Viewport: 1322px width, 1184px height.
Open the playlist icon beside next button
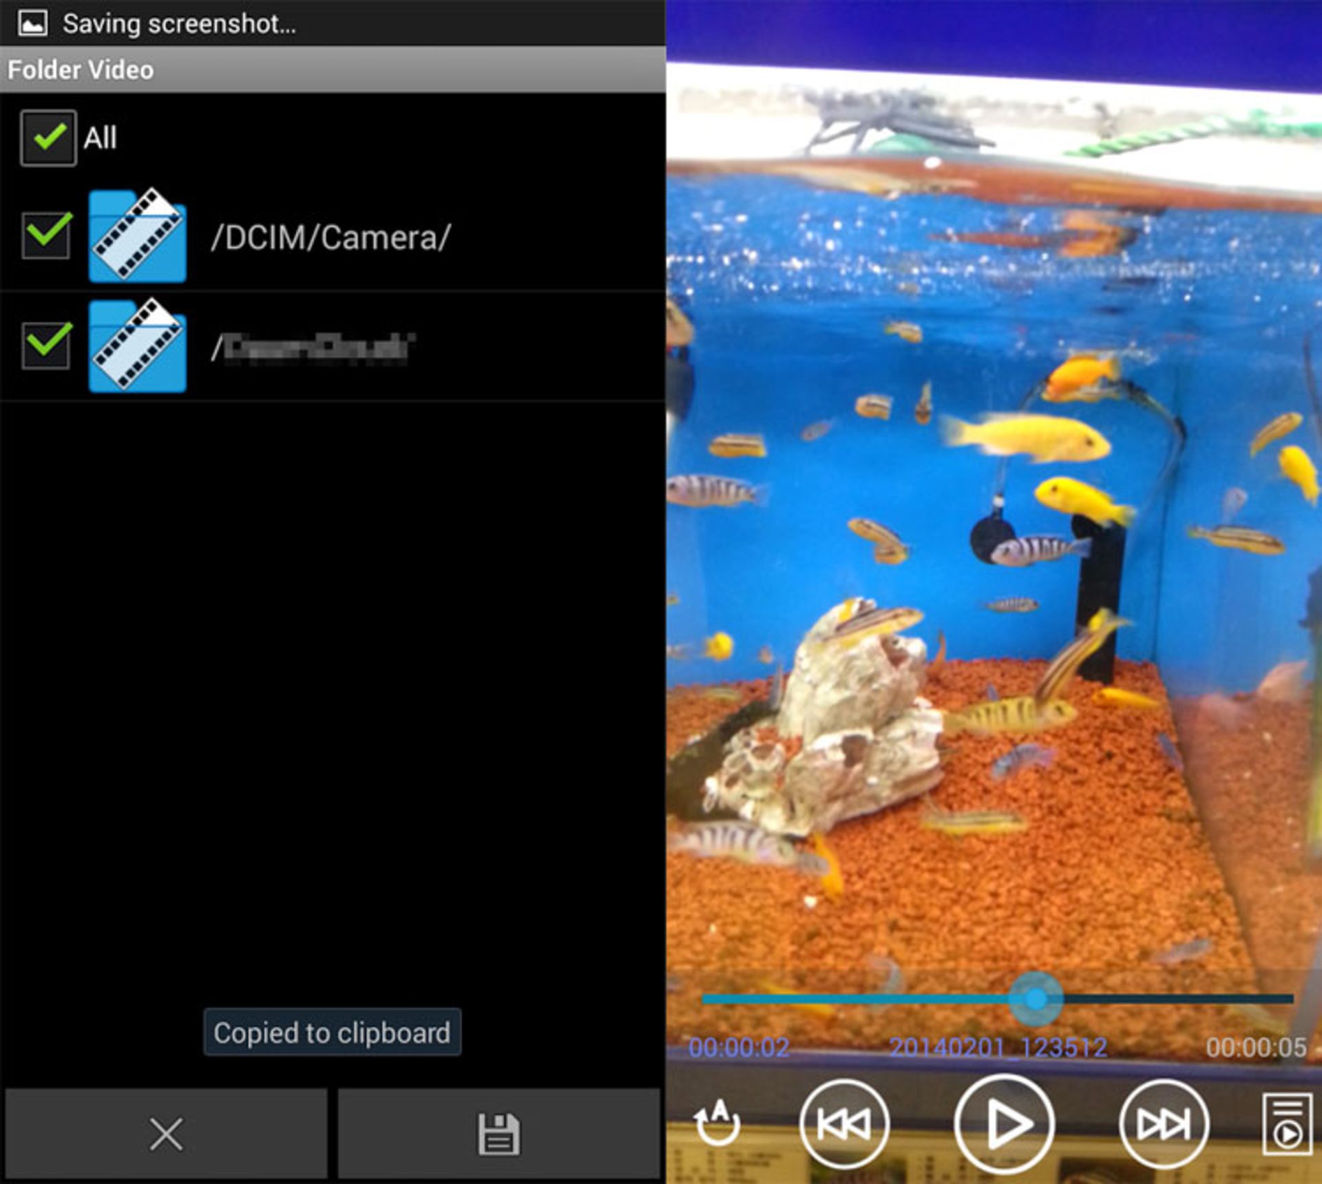coord(1288,1124)
